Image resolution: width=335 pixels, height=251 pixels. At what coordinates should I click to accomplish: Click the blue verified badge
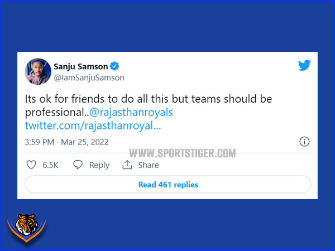[x=114, y=66]
